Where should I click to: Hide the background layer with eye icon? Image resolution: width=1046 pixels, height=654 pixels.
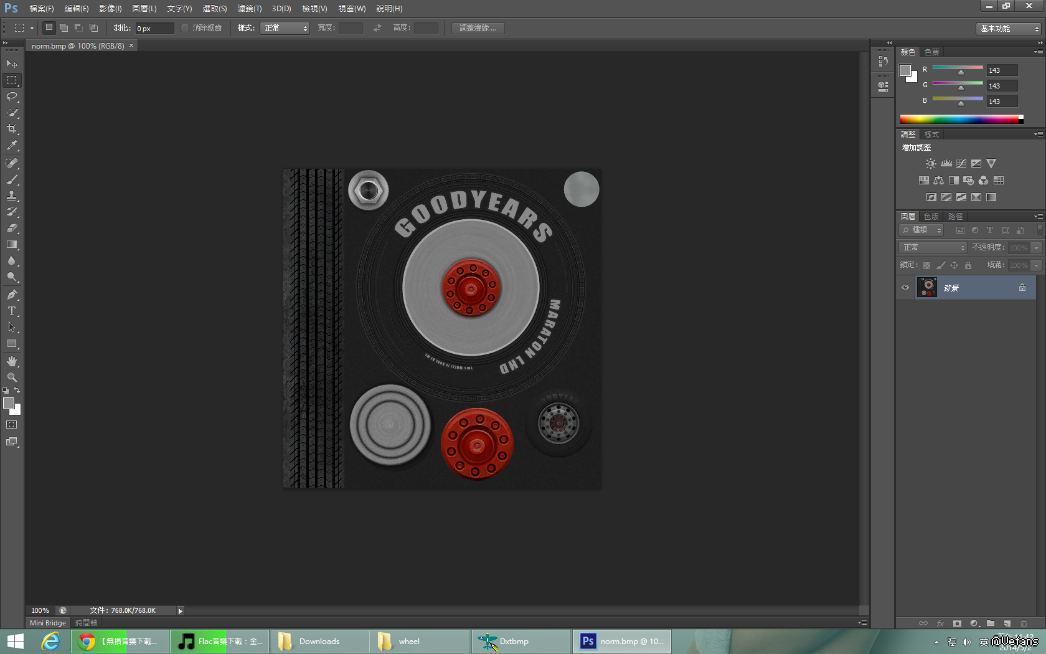click(905, 288)
